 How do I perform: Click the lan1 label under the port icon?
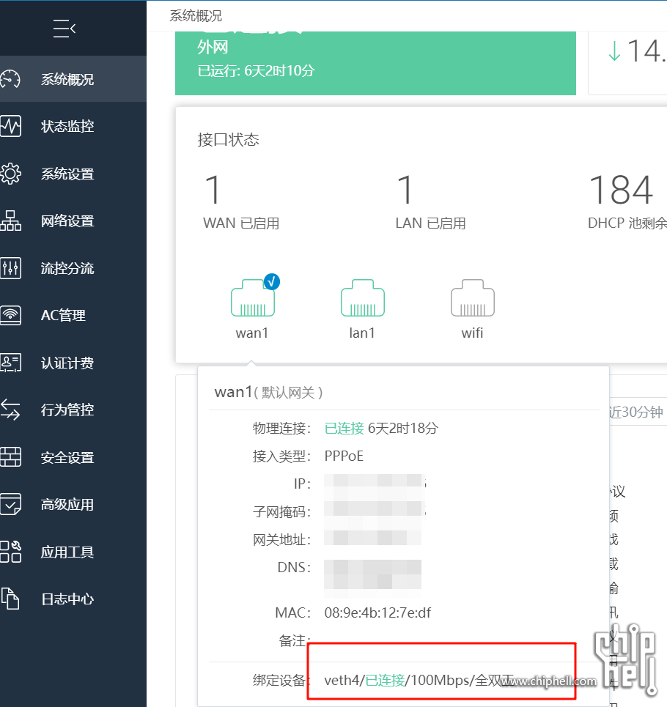(x=362, y=333)
